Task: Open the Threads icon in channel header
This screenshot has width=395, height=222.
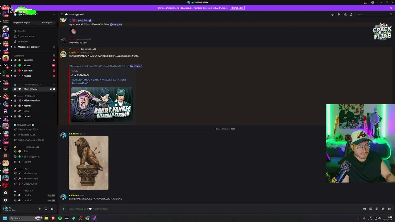Action: tap(332, 14)
